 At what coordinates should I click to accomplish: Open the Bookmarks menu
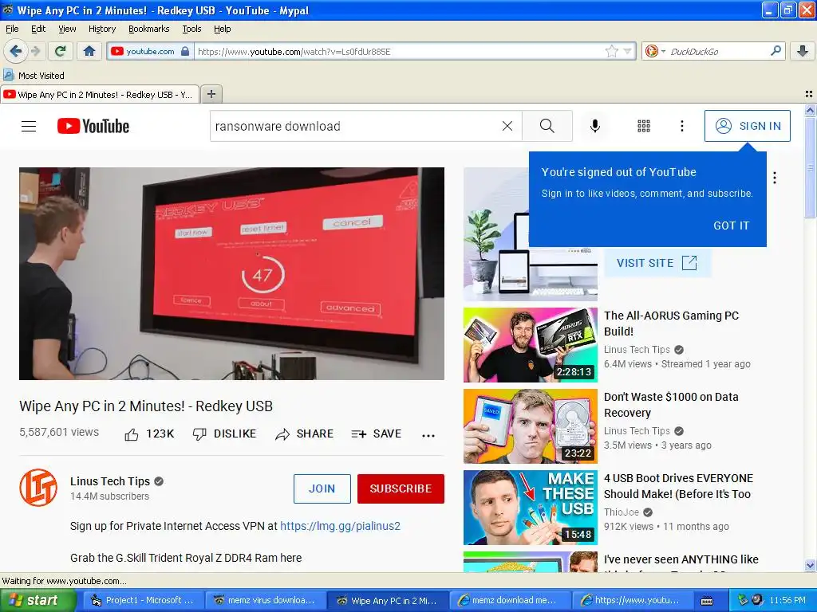click(x=149, y=29)
